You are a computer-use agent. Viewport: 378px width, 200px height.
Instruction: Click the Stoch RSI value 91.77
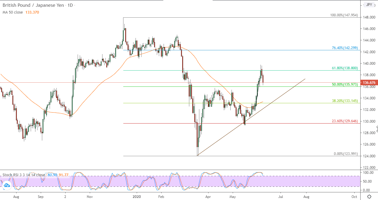pos(63,175)
